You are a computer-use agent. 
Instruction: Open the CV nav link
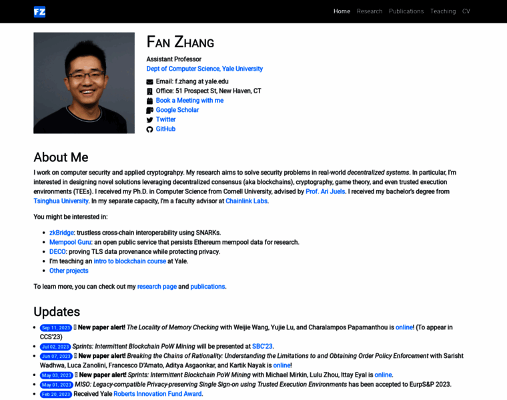tap(466, 11)
